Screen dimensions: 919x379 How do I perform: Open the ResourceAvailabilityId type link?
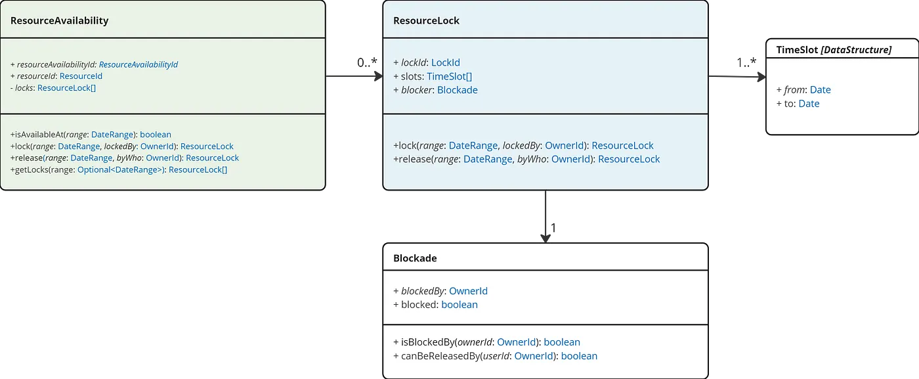[139, 64]
